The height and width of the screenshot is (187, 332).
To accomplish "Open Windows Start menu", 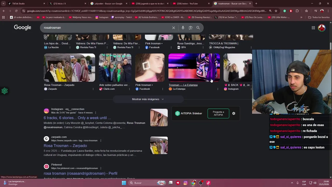I will 124,183.
